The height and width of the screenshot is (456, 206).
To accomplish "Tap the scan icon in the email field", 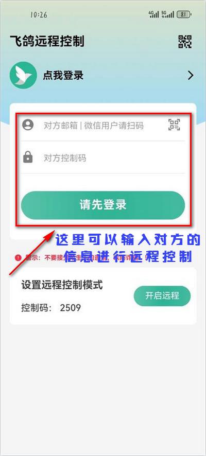I will [x=174, y=125].
